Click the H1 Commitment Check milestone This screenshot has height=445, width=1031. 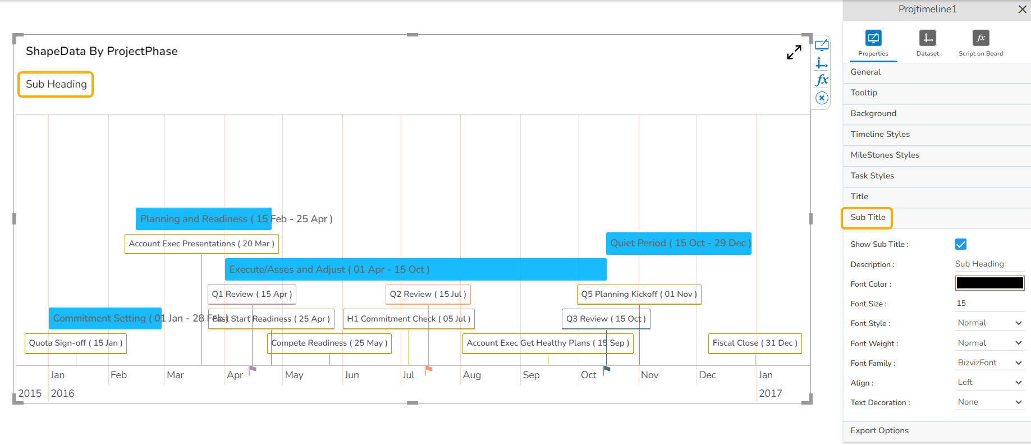pyautogui.click(x=409, y=319)
